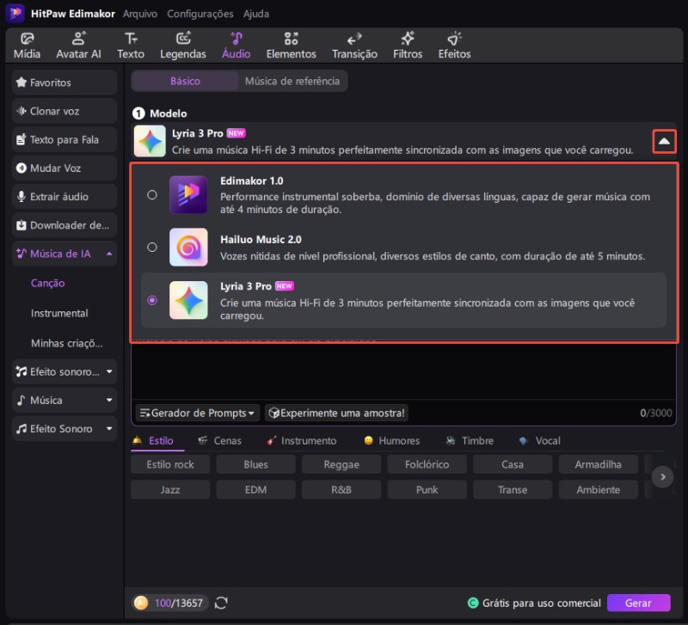Screen dimensions: 688x625
Task: Open the Arquivo menu
Action: 140,14
